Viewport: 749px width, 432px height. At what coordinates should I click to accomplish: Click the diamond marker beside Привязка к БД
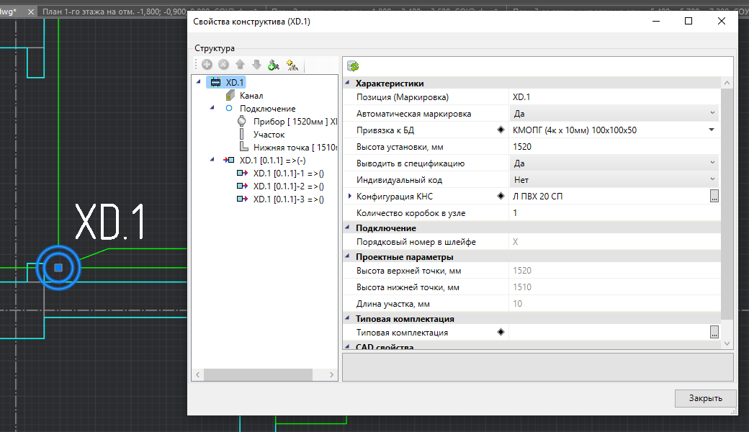(501, 130)
